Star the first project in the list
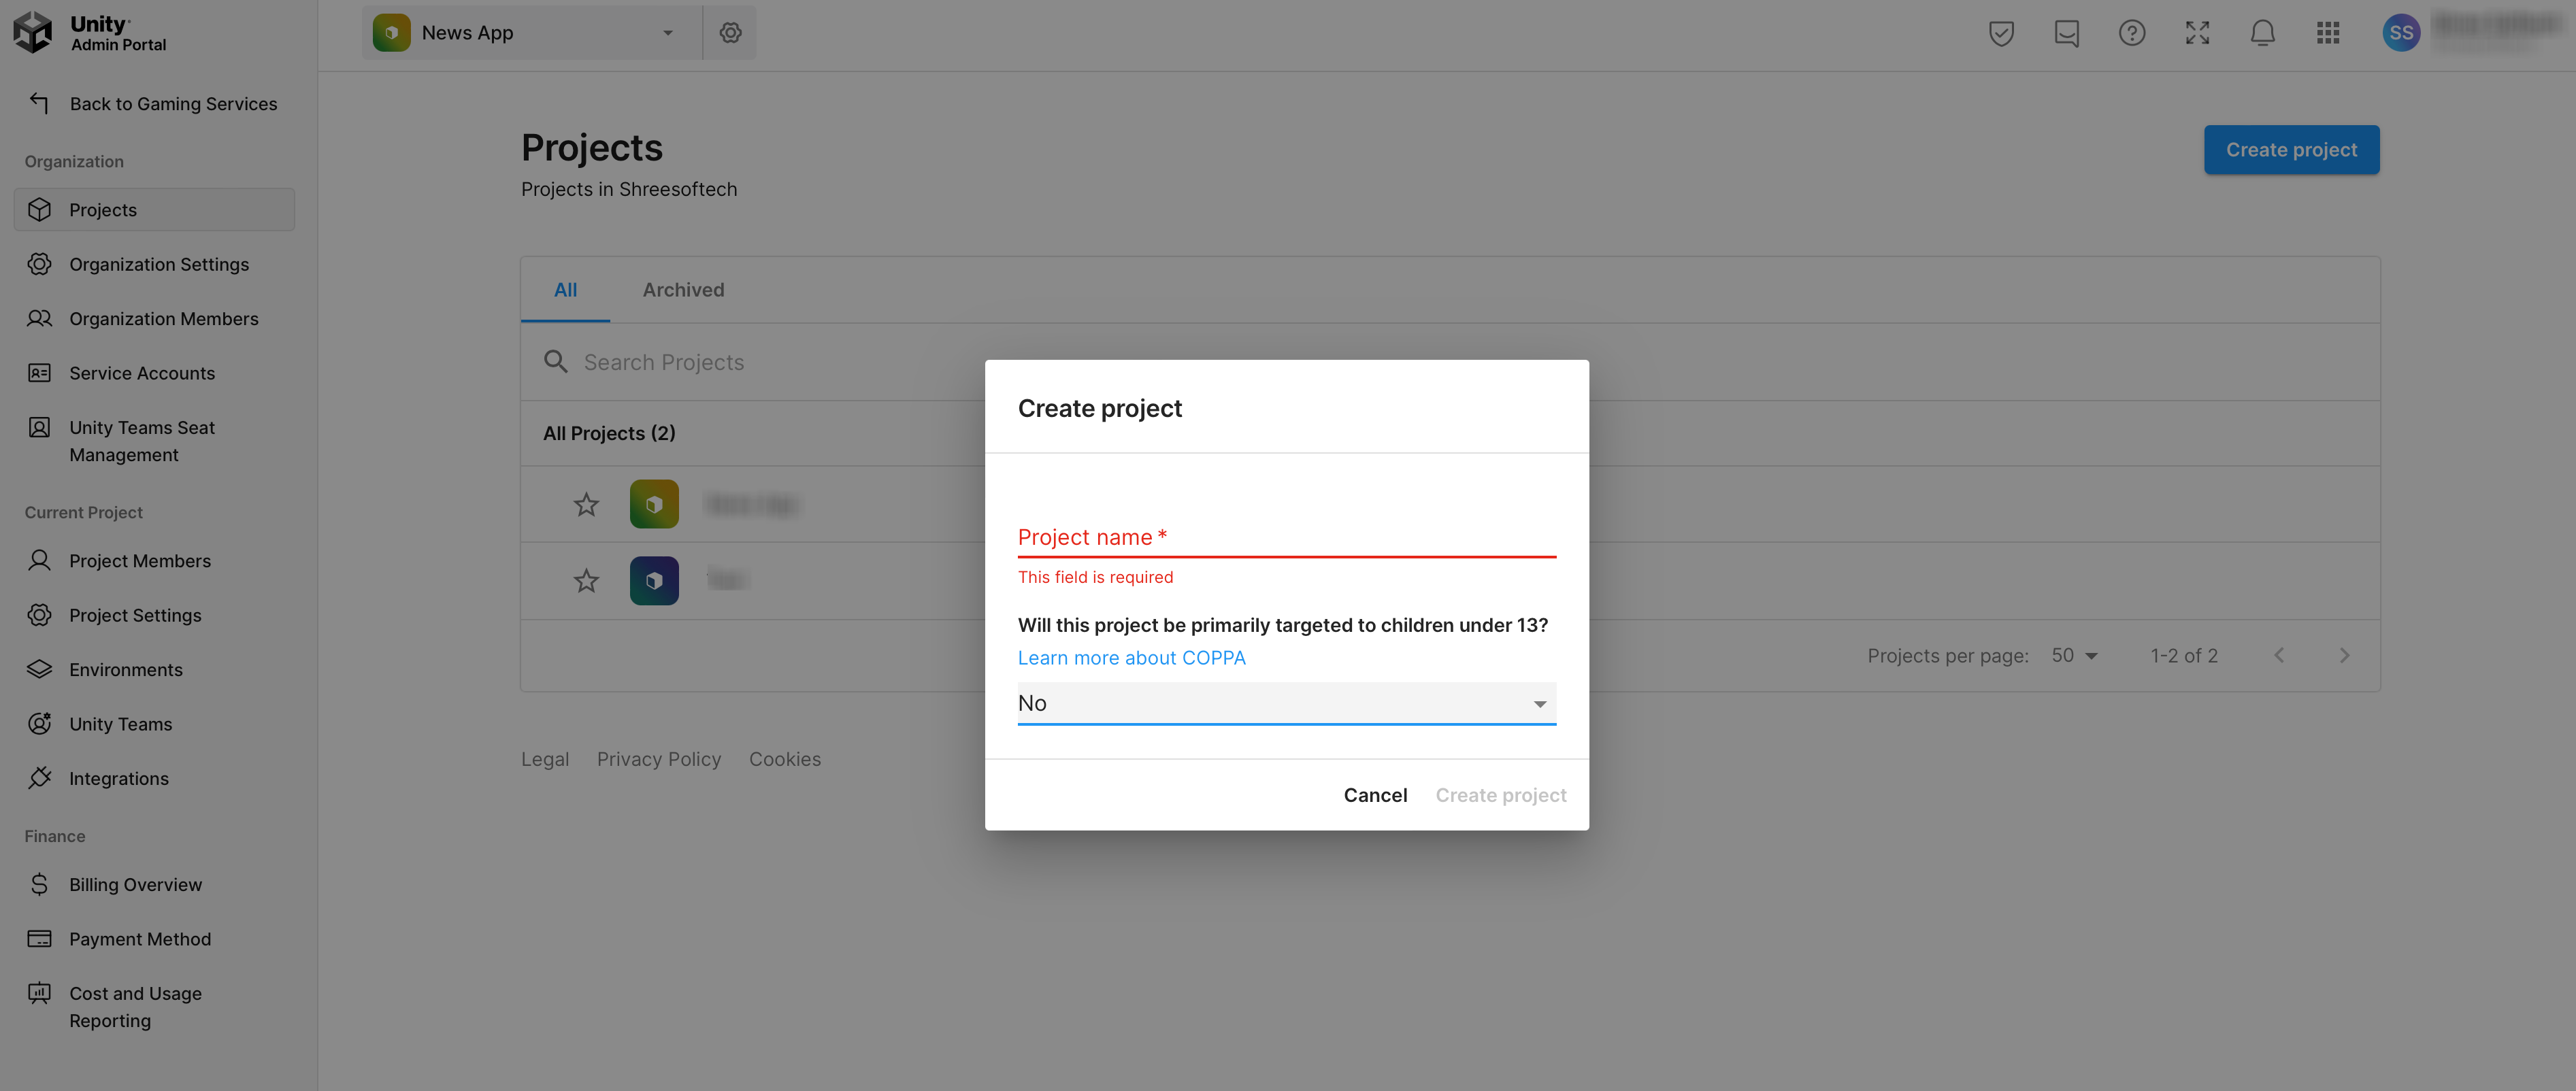2576x1091 pixels. point(586,504)
